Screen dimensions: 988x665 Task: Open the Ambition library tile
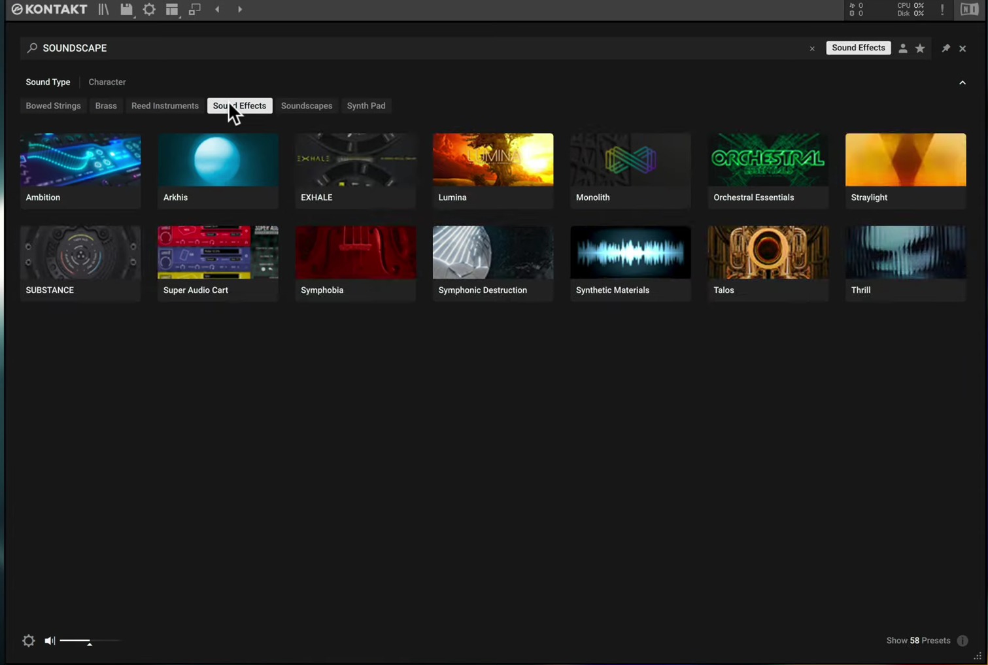click(x=80, y=171)
